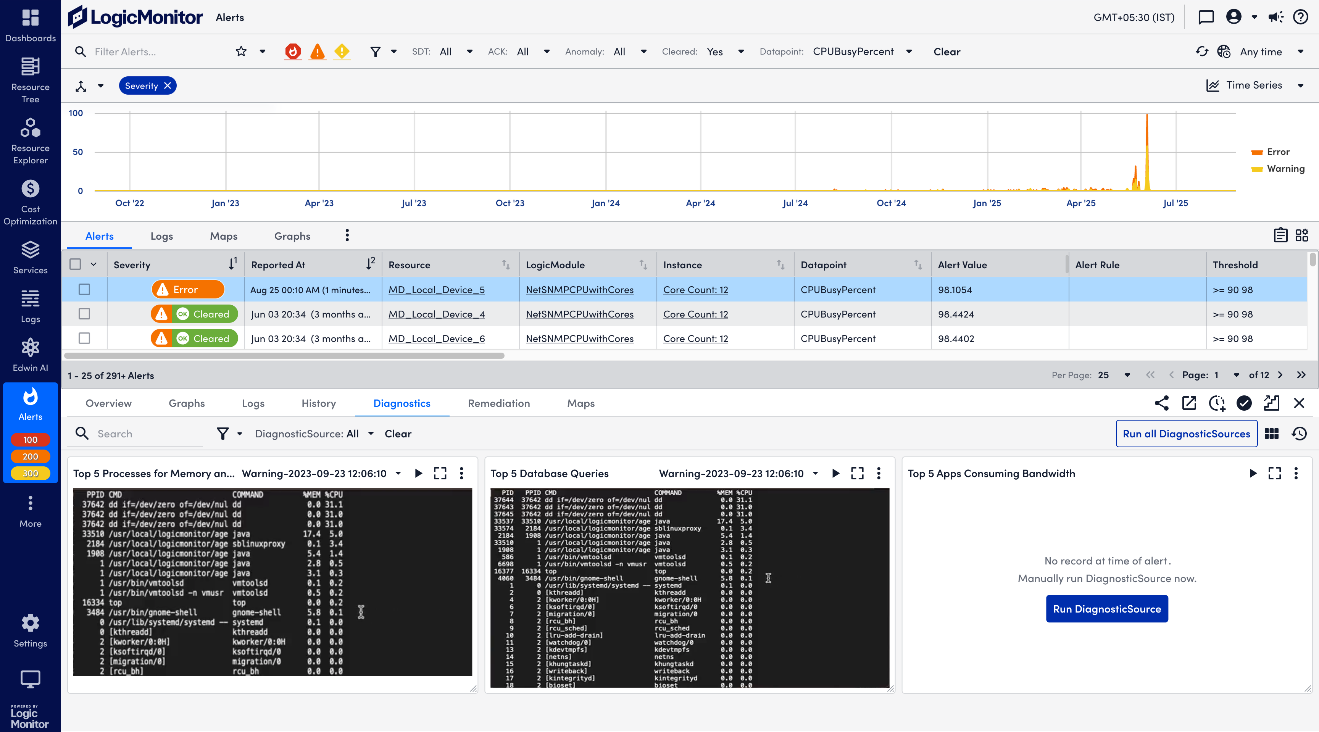Click the critical severity filter icon
1319x732 pixels.
293,52
